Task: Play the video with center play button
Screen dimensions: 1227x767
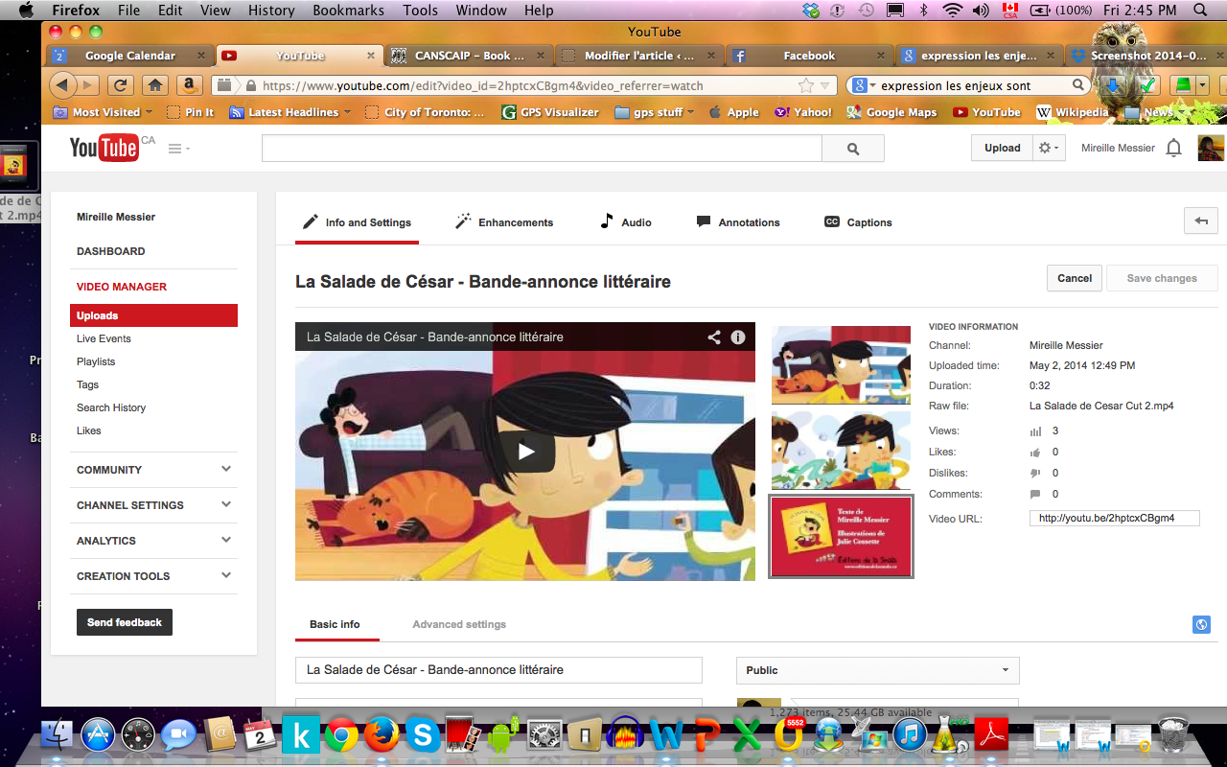Action: click(x=525, y=452)
